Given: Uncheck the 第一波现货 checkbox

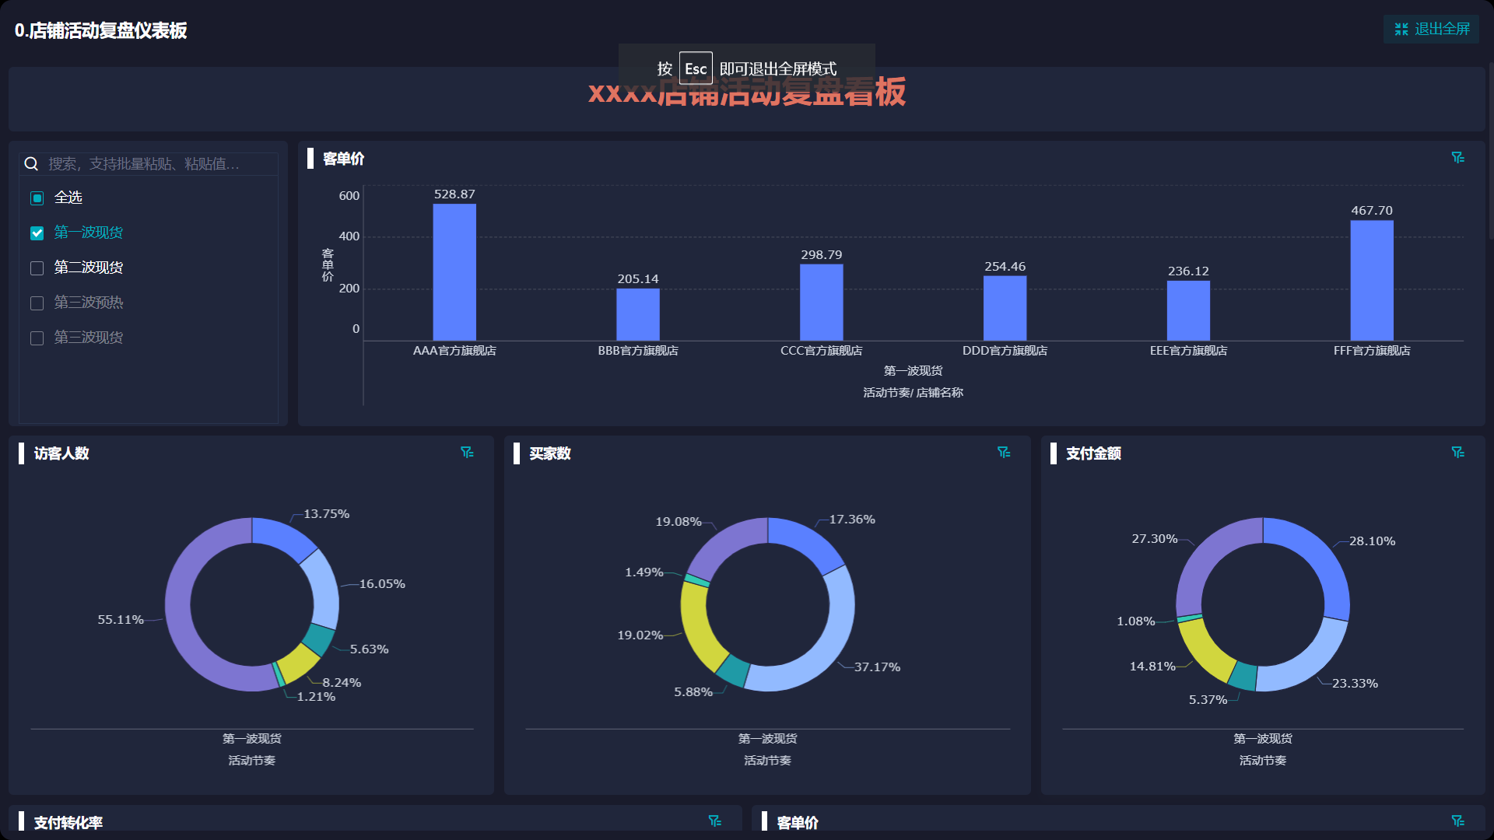Looking at the screenshot, I should click(37, 233).
